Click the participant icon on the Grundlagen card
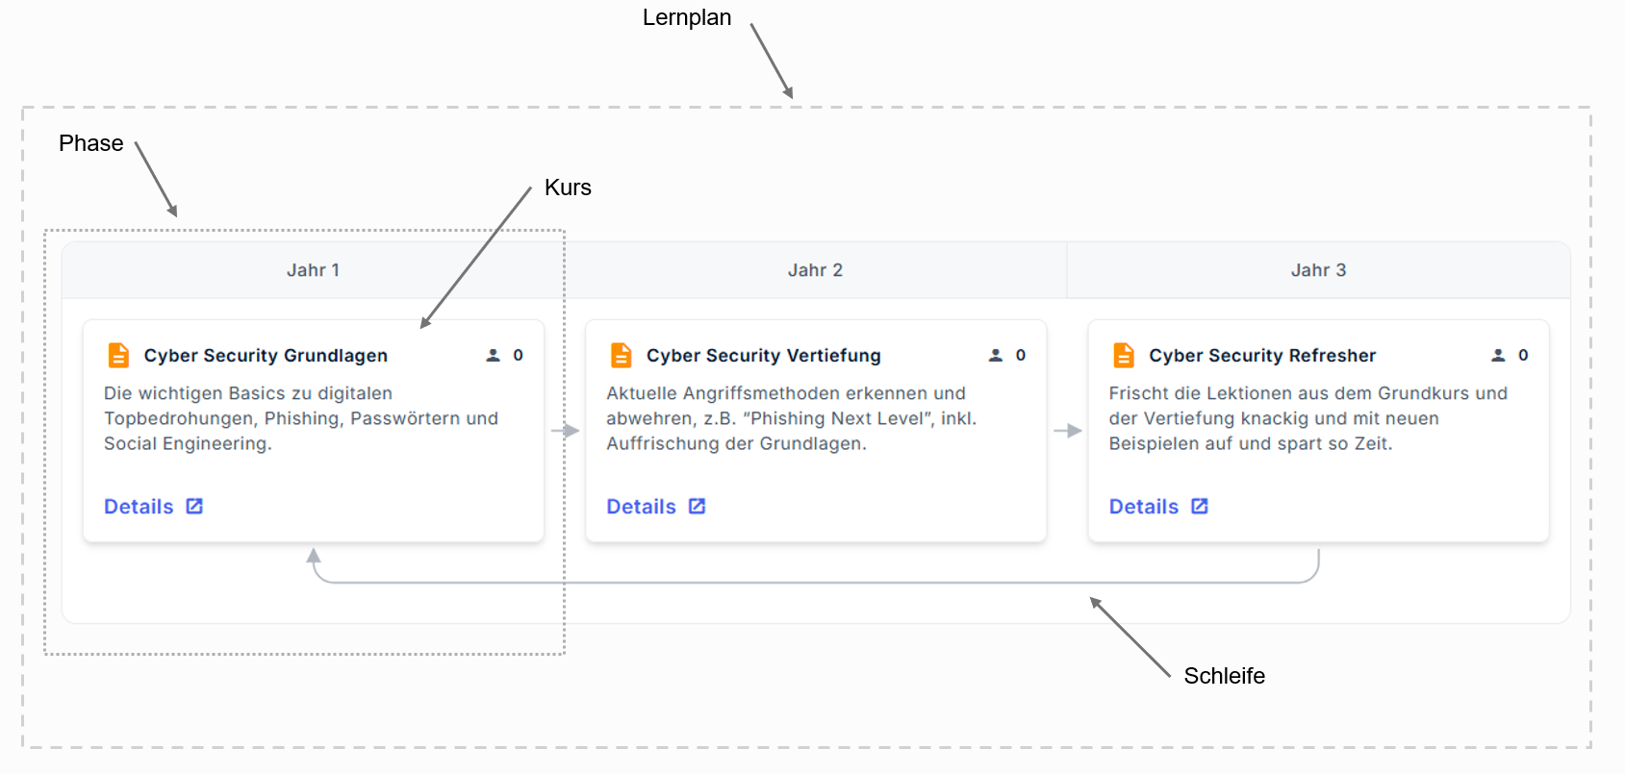This screenshot has width=1625, height=774. coord(494,356)
